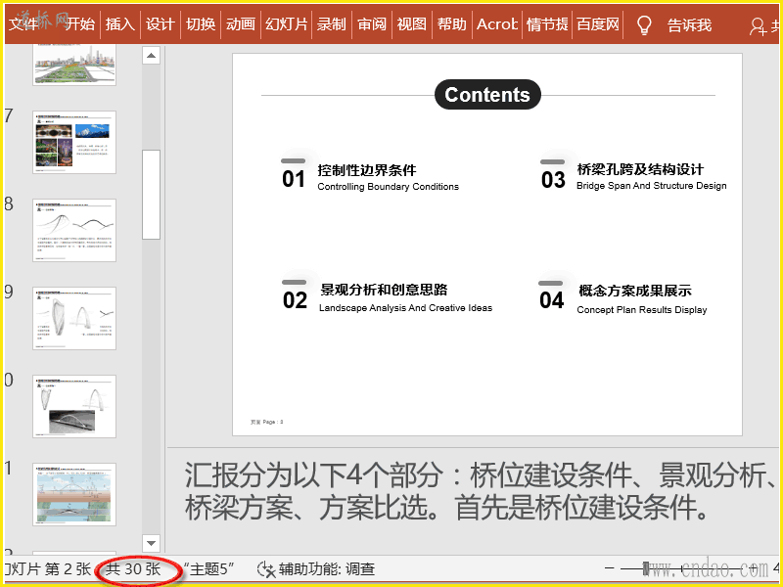
Task: Click the page number footer text
Action: point(266,423)
